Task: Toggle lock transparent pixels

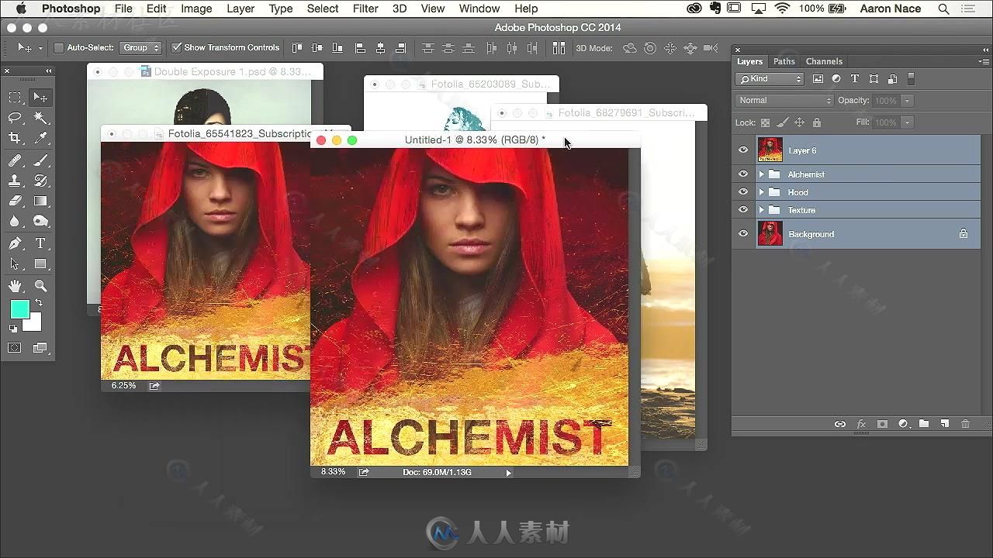Action: pyautogui.click(x=766, y=122)
